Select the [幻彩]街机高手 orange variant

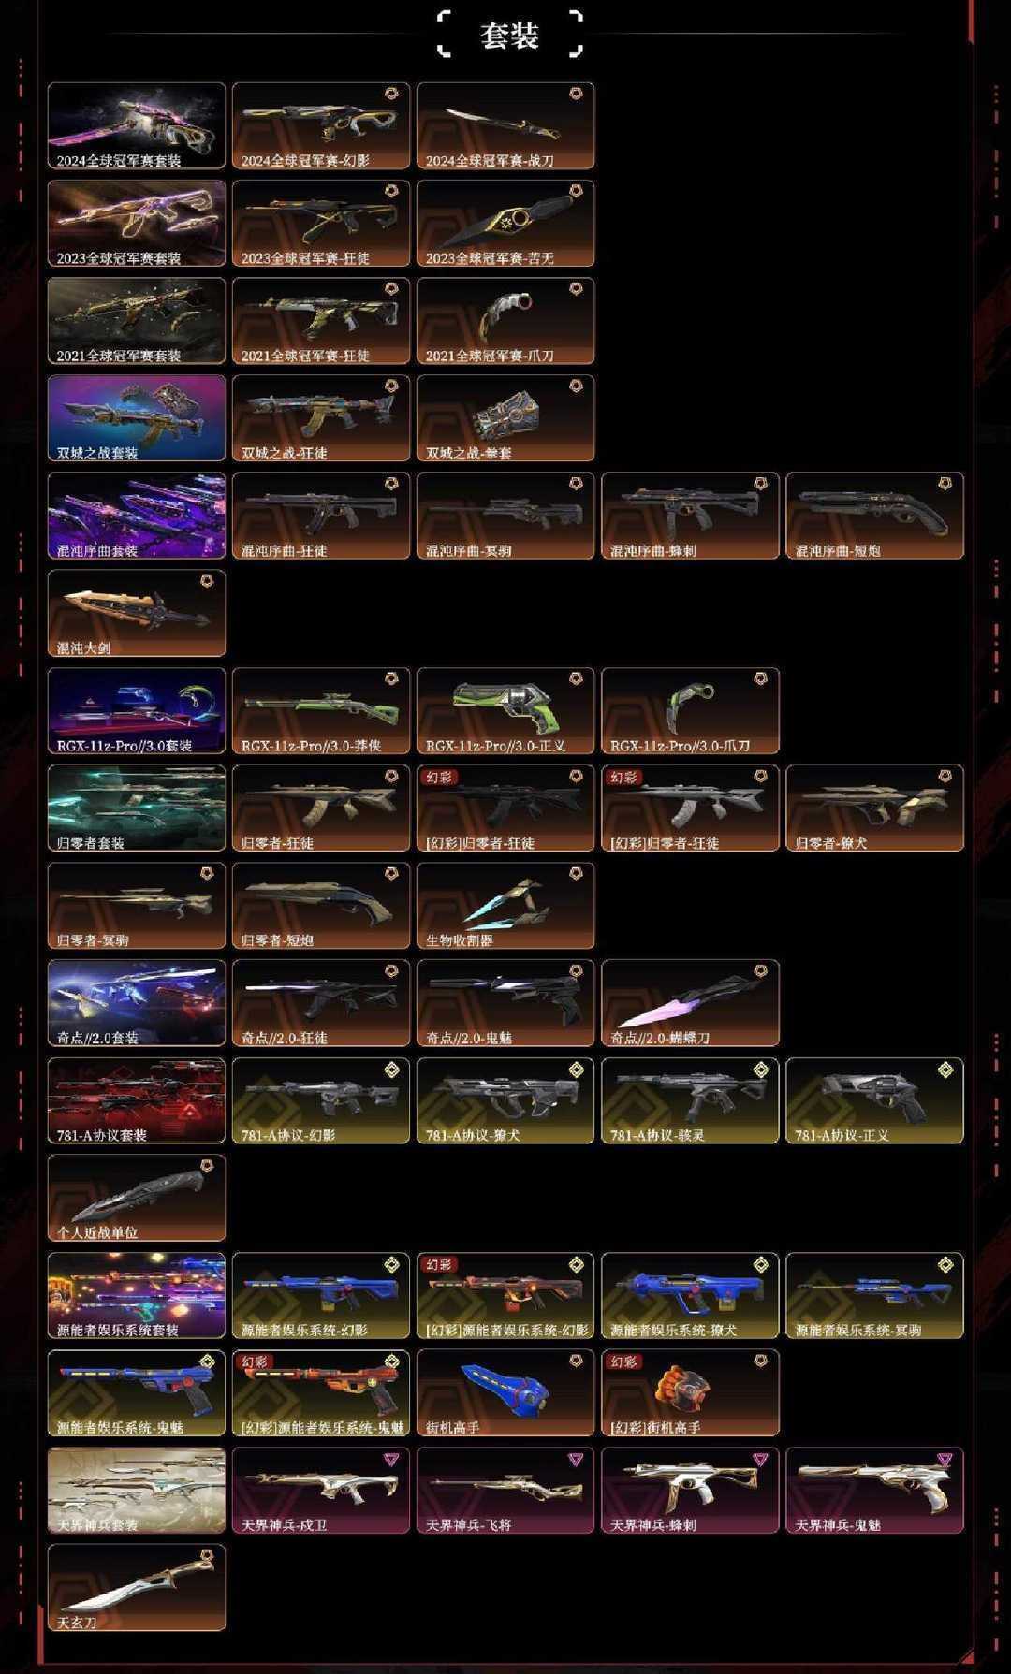[x=690, y=1393]
